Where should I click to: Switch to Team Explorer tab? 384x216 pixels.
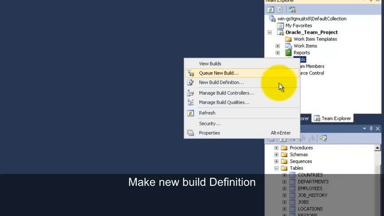coord(332,119)
